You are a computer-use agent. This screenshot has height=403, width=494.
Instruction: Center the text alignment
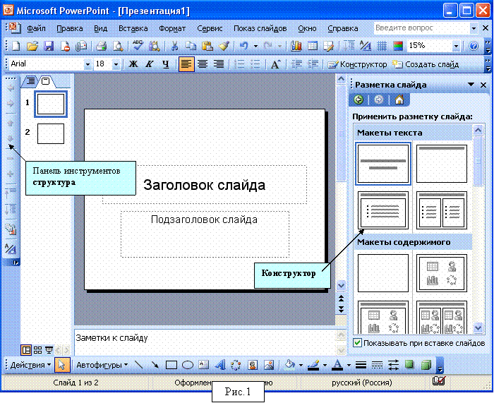coord(203,64)
